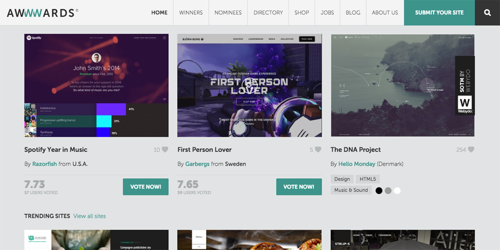
Task: Open the Directory menu item
Action: point(268,13)
